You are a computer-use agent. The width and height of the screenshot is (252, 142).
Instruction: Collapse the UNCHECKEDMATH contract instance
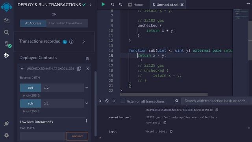(x=22, y=69)
